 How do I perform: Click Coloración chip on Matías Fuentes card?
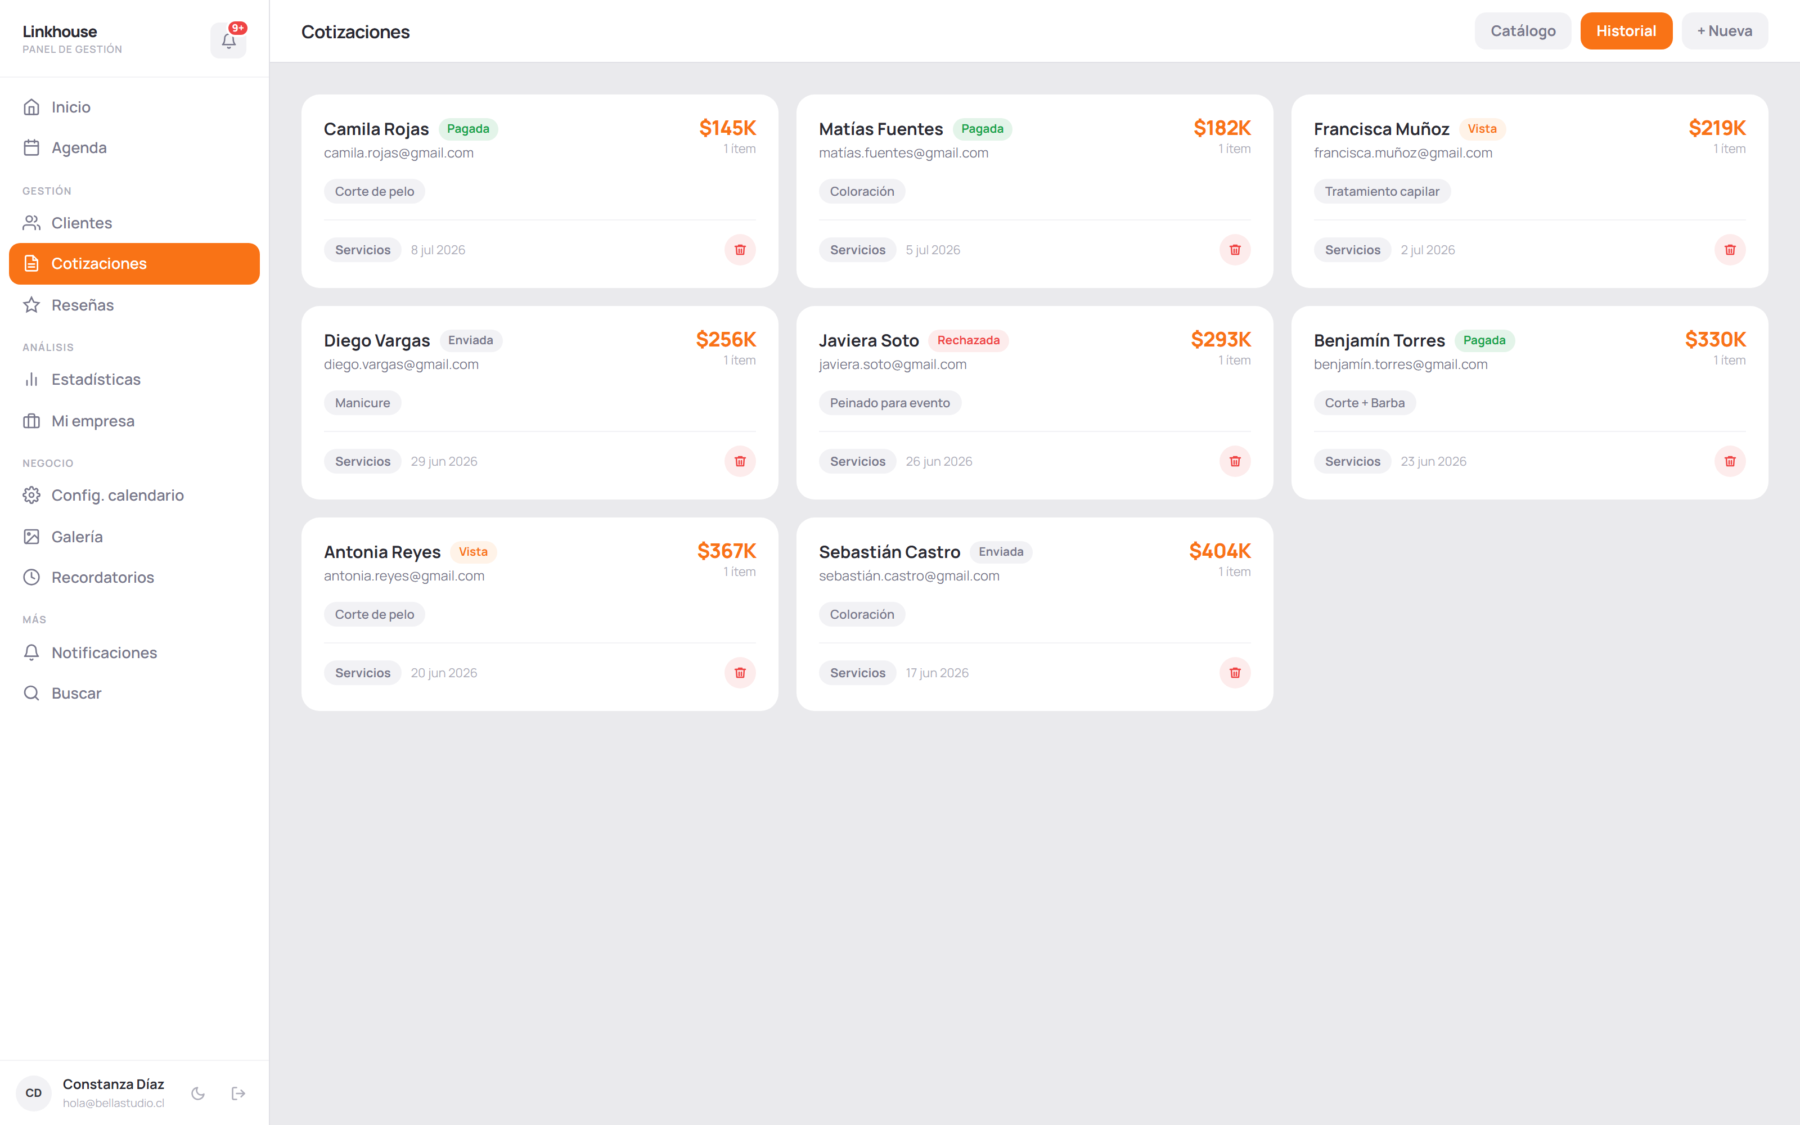861,191
